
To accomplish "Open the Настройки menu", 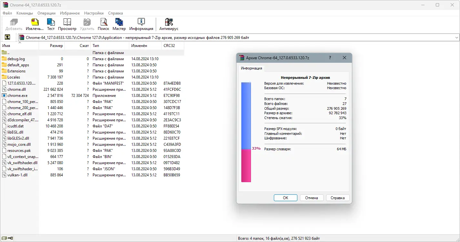I will [x=94, y=13].
